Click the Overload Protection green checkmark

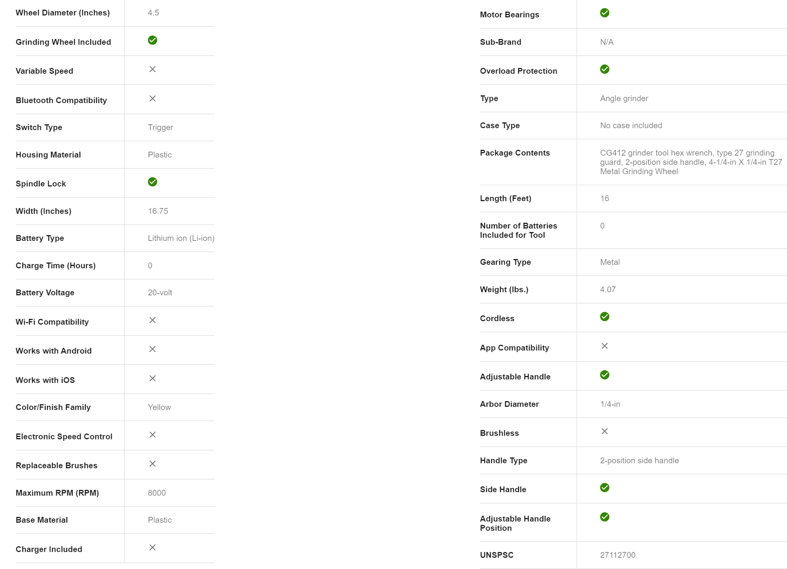(605, 69)
